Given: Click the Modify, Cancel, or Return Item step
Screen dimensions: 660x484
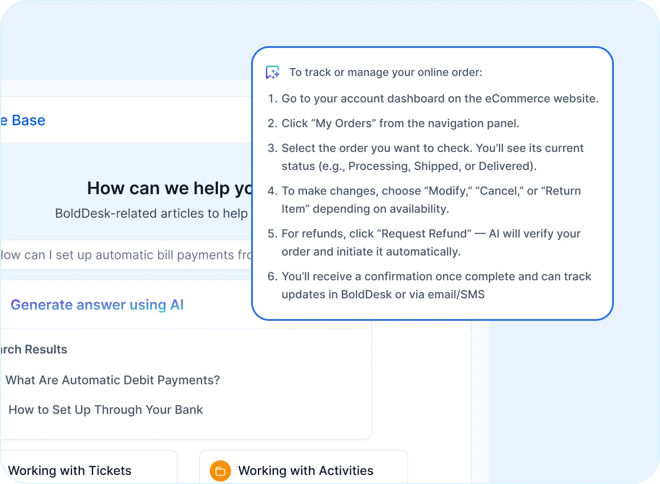Looking at the screenshot, I should 431,200.
